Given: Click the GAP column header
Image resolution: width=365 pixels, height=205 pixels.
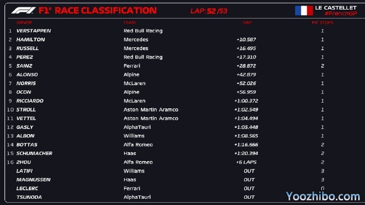Looking at the screenshot, I should 247,22.
